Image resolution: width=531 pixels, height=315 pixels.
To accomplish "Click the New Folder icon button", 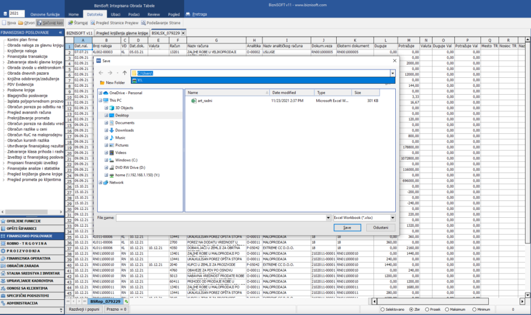I will (112, 82).
